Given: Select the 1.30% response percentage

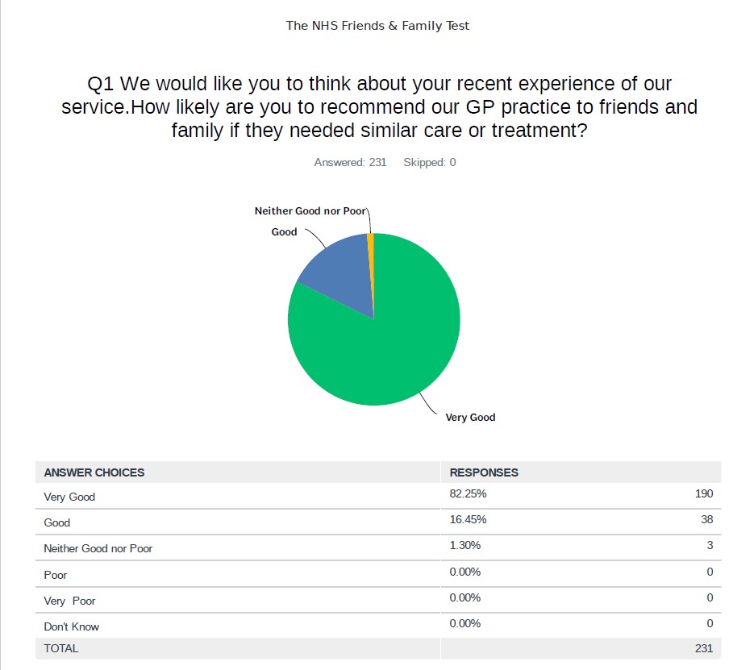Looking at the screenshot, I should [465, 545].
